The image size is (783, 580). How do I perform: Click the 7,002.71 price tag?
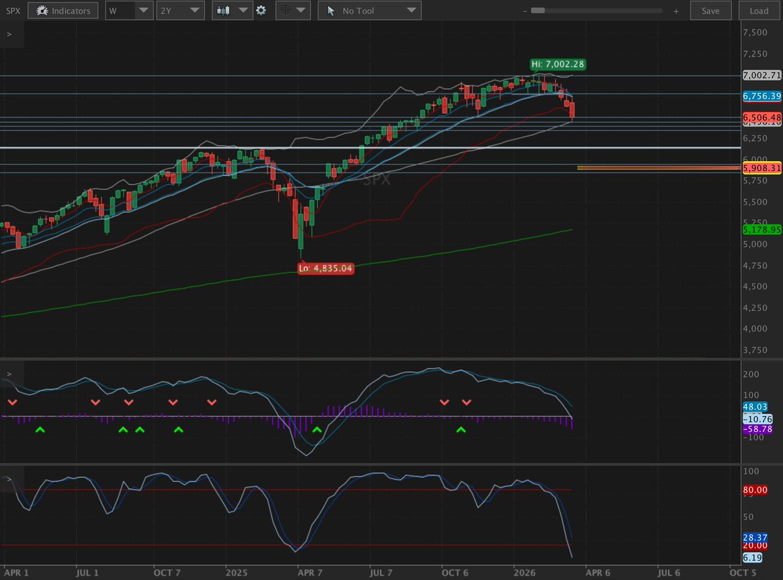[762, 76]
